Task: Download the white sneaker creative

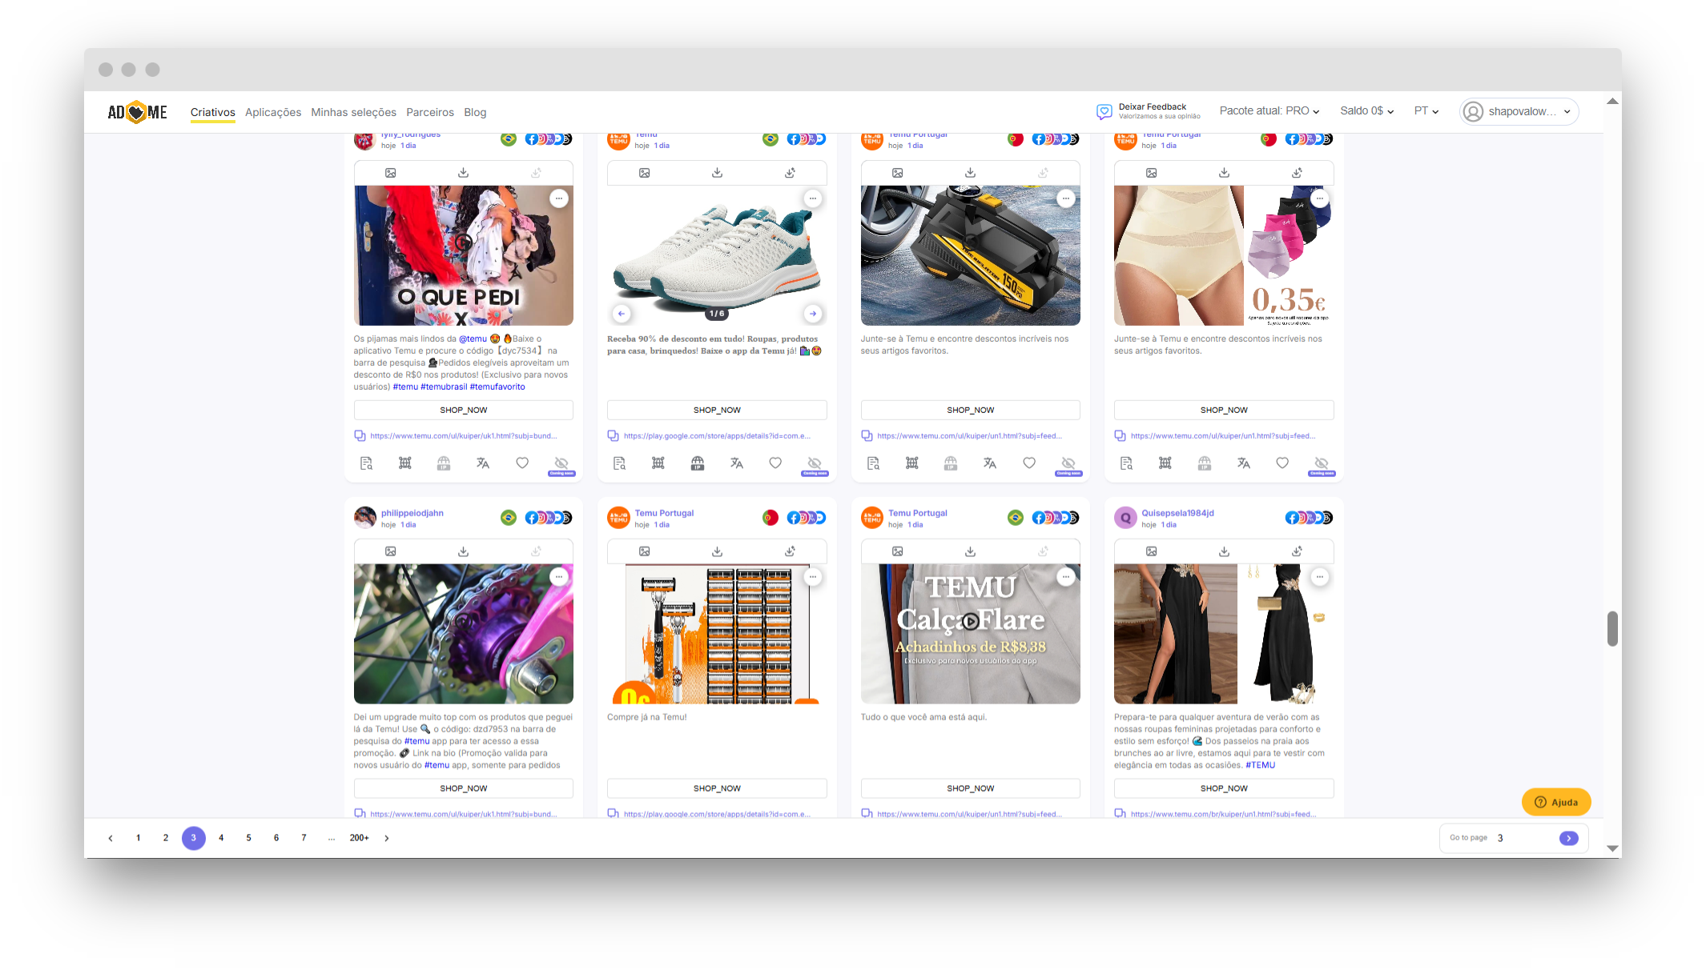Action: pyautogui.click(x=717, y=173)
